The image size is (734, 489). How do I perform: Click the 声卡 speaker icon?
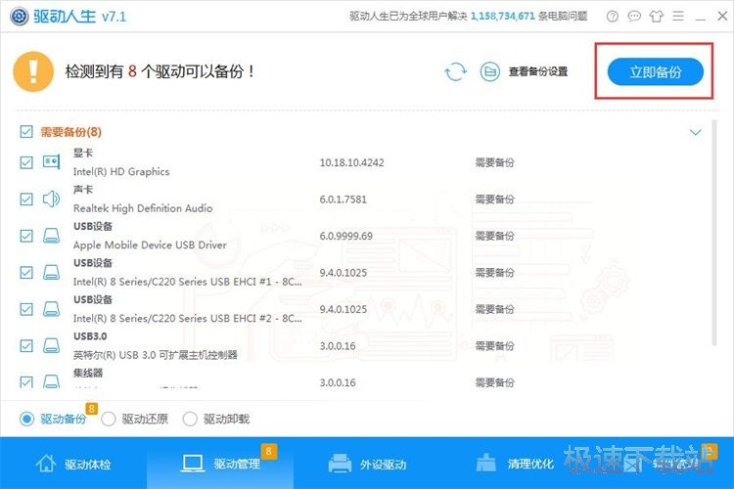click(x=51, y=199)
